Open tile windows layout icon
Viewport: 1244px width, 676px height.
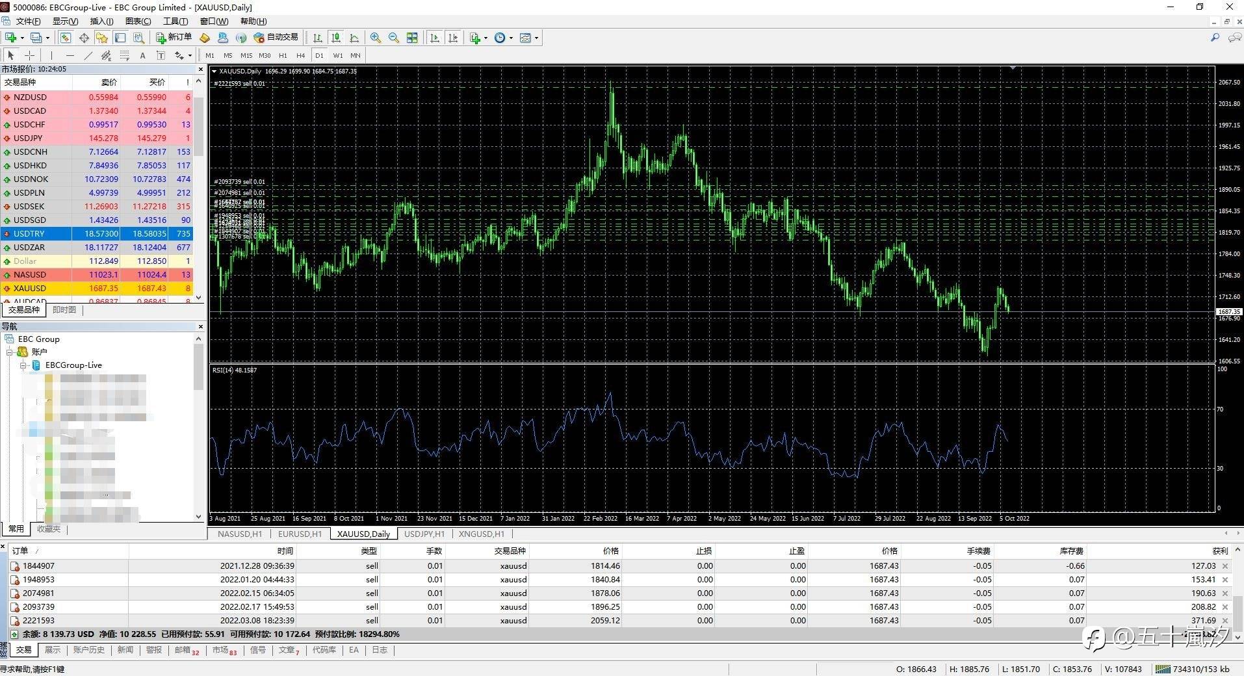click(x=412, y=38)
